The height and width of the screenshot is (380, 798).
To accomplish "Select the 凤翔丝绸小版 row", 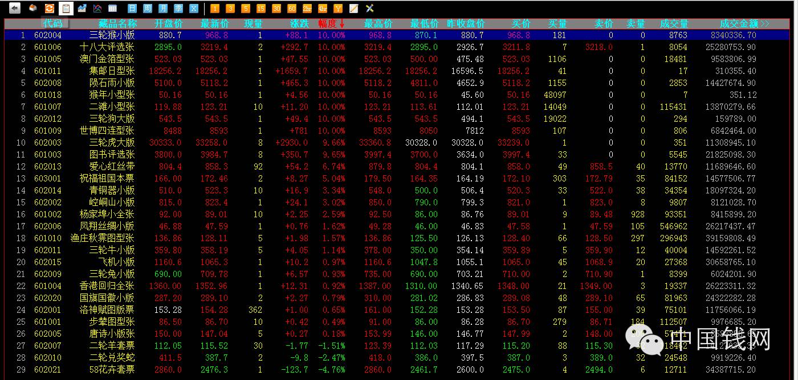I will [x=397, y=226].
